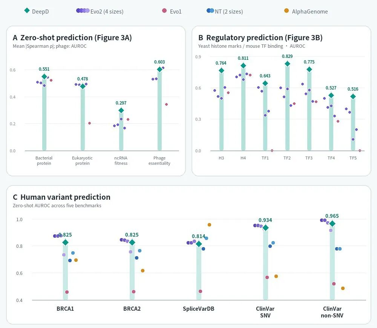Click the Eukaryotic protein axis label

pos(82,161)
